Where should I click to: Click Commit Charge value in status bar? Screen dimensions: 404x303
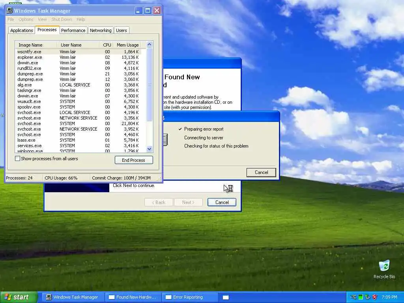click(x=122, y=178)
